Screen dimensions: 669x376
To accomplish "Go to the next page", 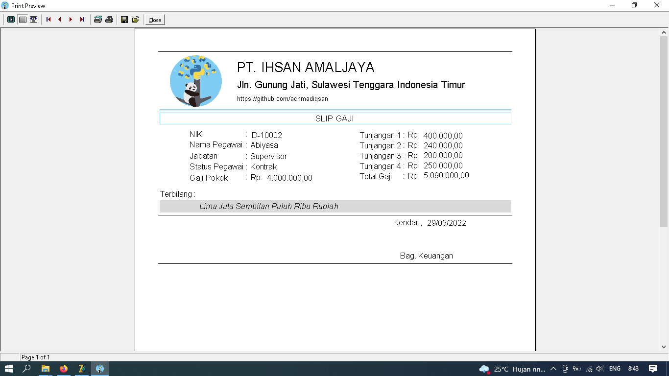I will point(71,20).
